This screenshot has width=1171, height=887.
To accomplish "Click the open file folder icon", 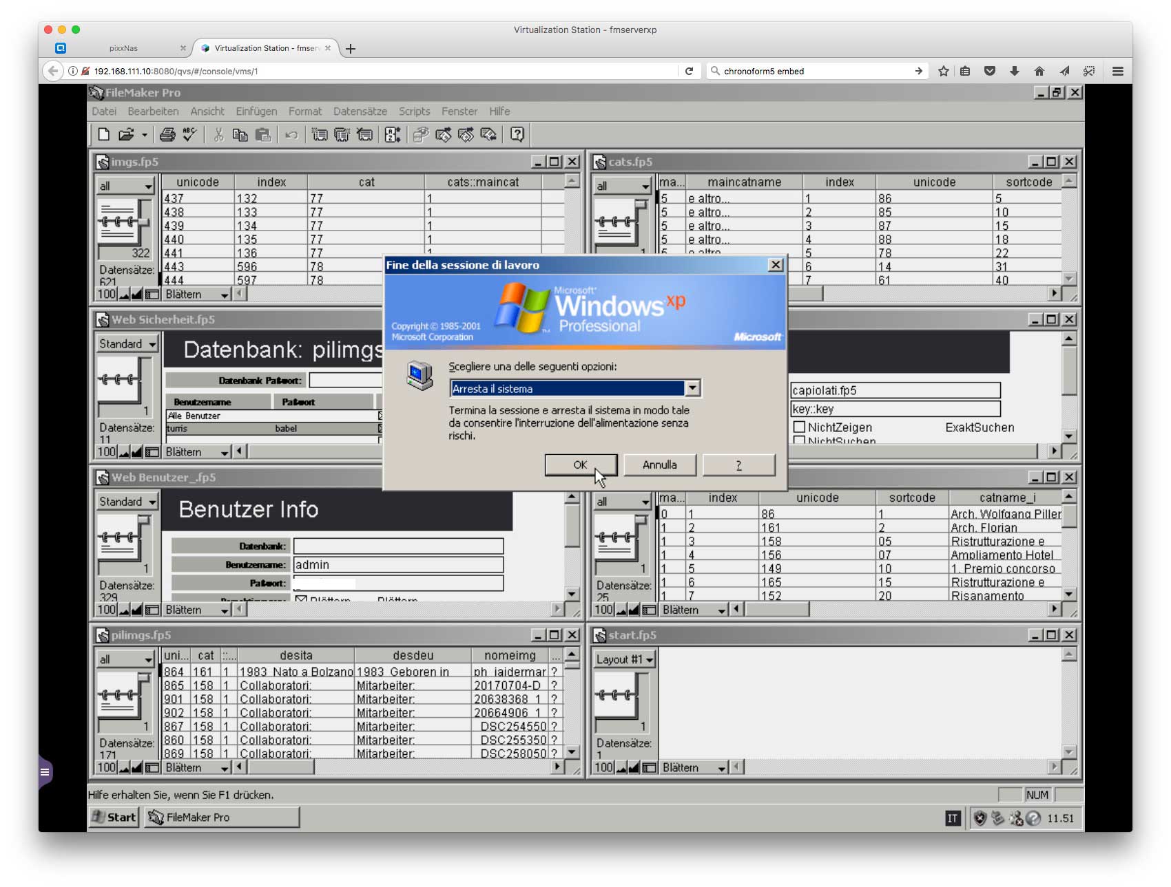I will [126, 135].
